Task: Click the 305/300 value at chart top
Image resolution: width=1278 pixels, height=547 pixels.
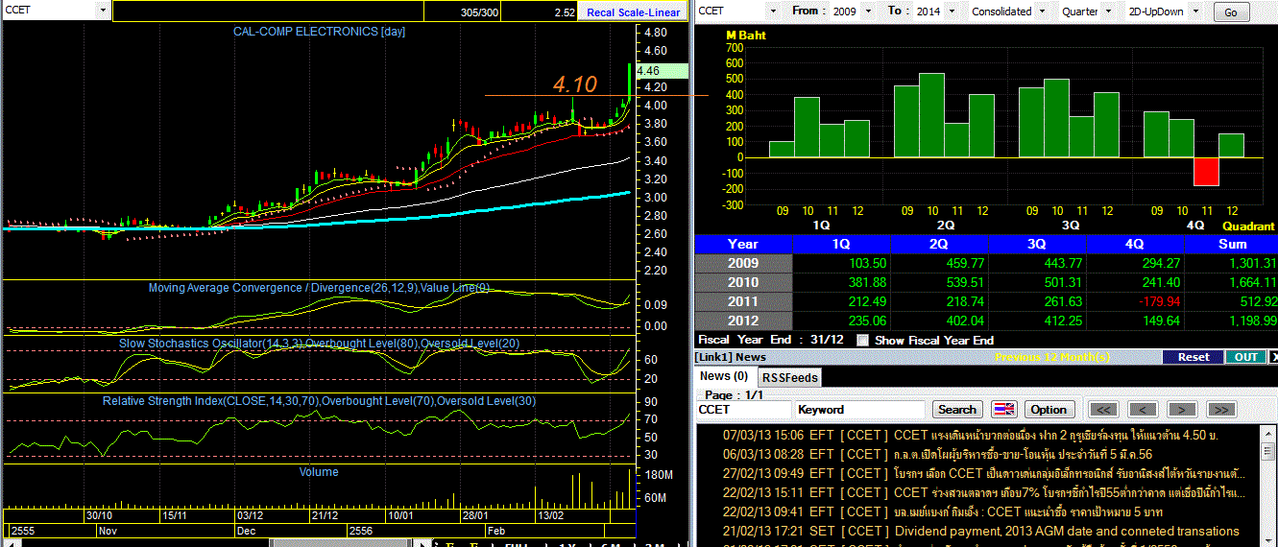Action: 479,12
